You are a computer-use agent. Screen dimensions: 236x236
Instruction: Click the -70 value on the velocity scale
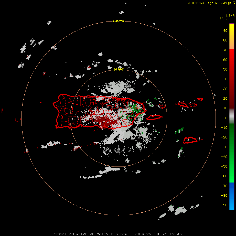pyautogui.click(x=224, y=186)
